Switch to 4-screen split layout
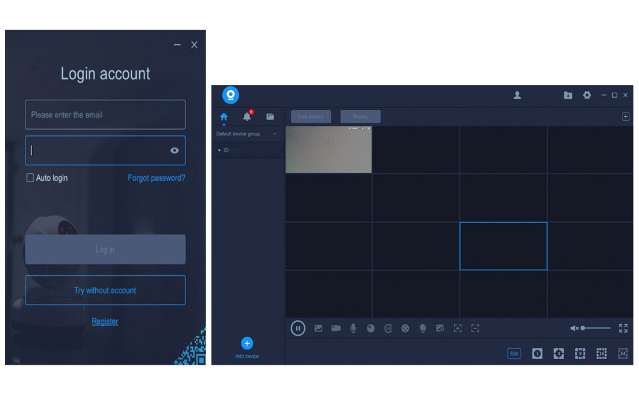The width and height of the screenshot is (639, 405). (x=558, y=353)
